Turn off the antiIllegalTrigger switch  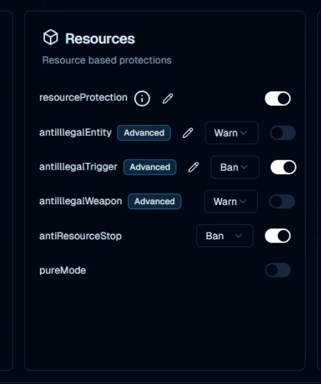[x=283, y=167]
